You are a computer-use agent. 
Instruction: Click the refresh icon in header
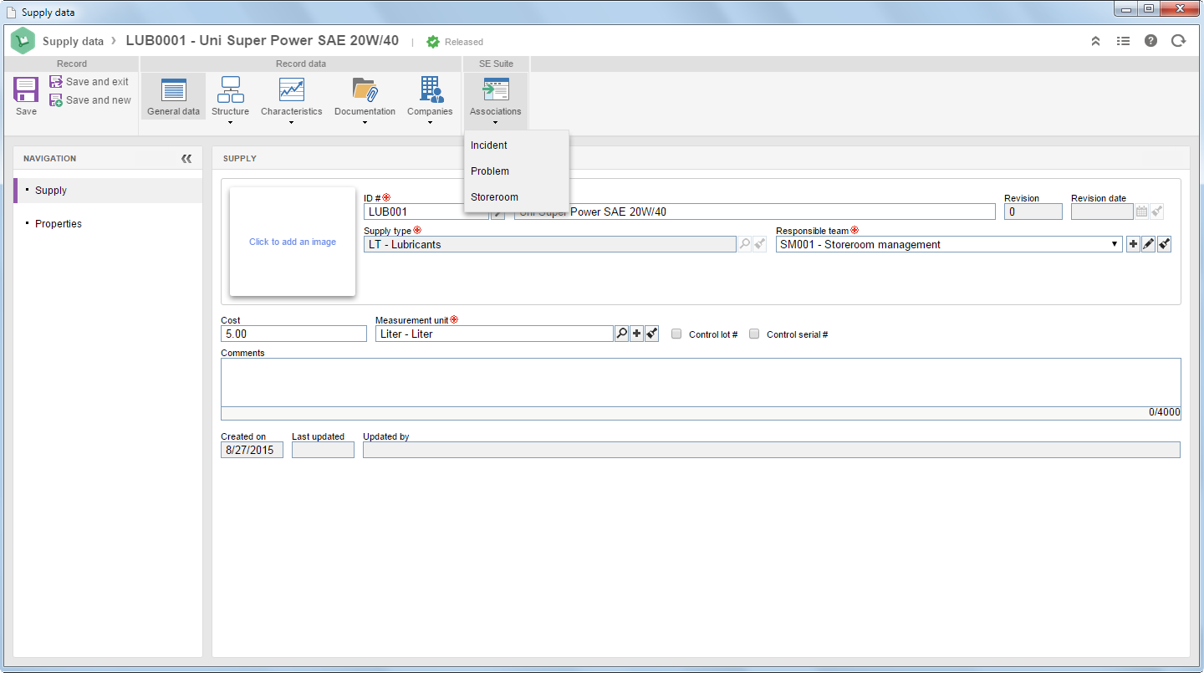point(1178,40)
